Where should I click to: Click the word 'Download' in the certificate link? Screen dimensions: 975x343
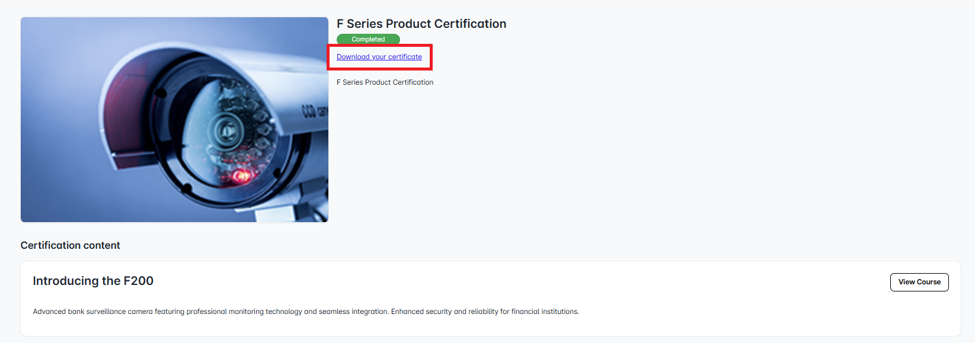click(353, 57)
